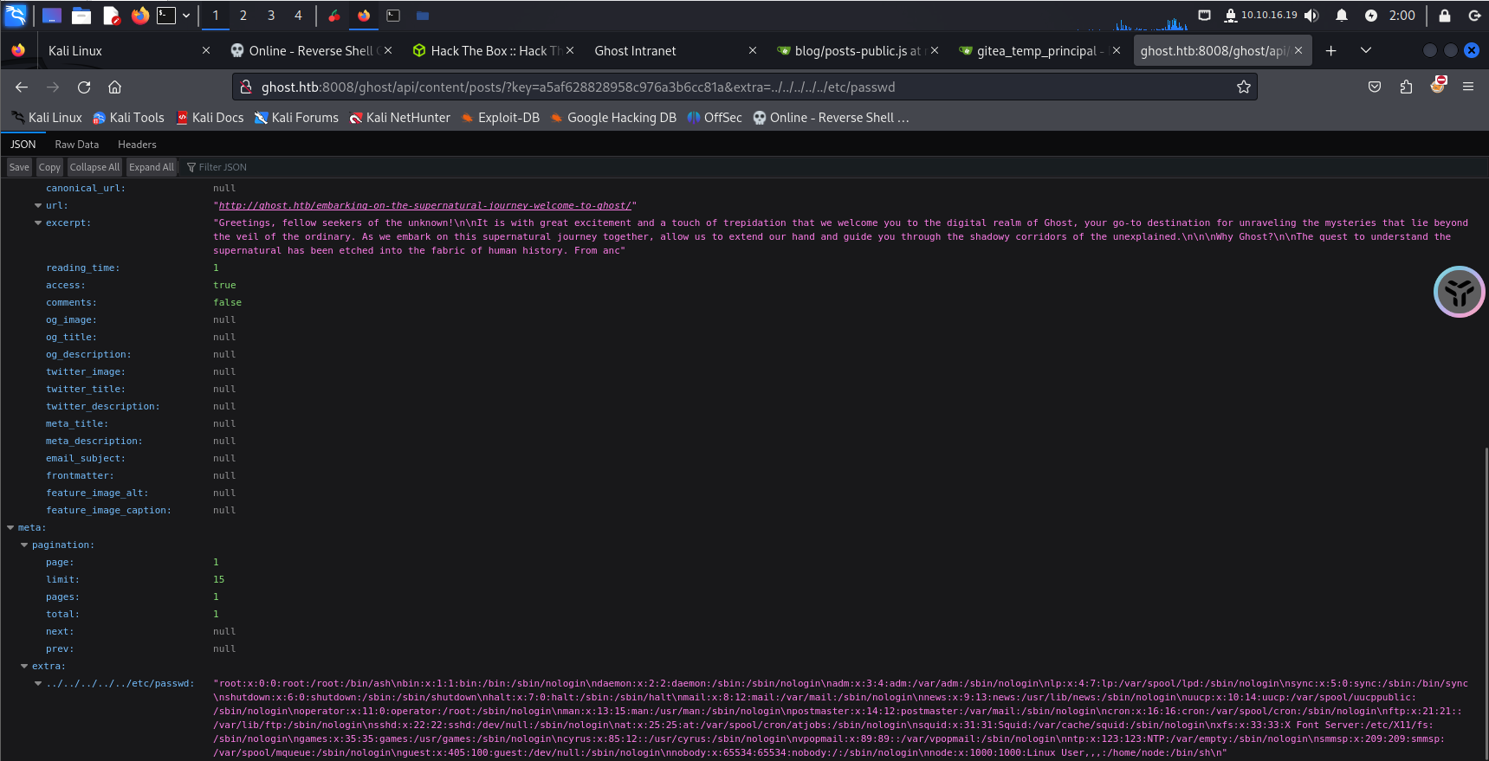The height and width of the screenshot is (761, 1489).
Task: Open a new browser tab
Action: coord(1330,51)
